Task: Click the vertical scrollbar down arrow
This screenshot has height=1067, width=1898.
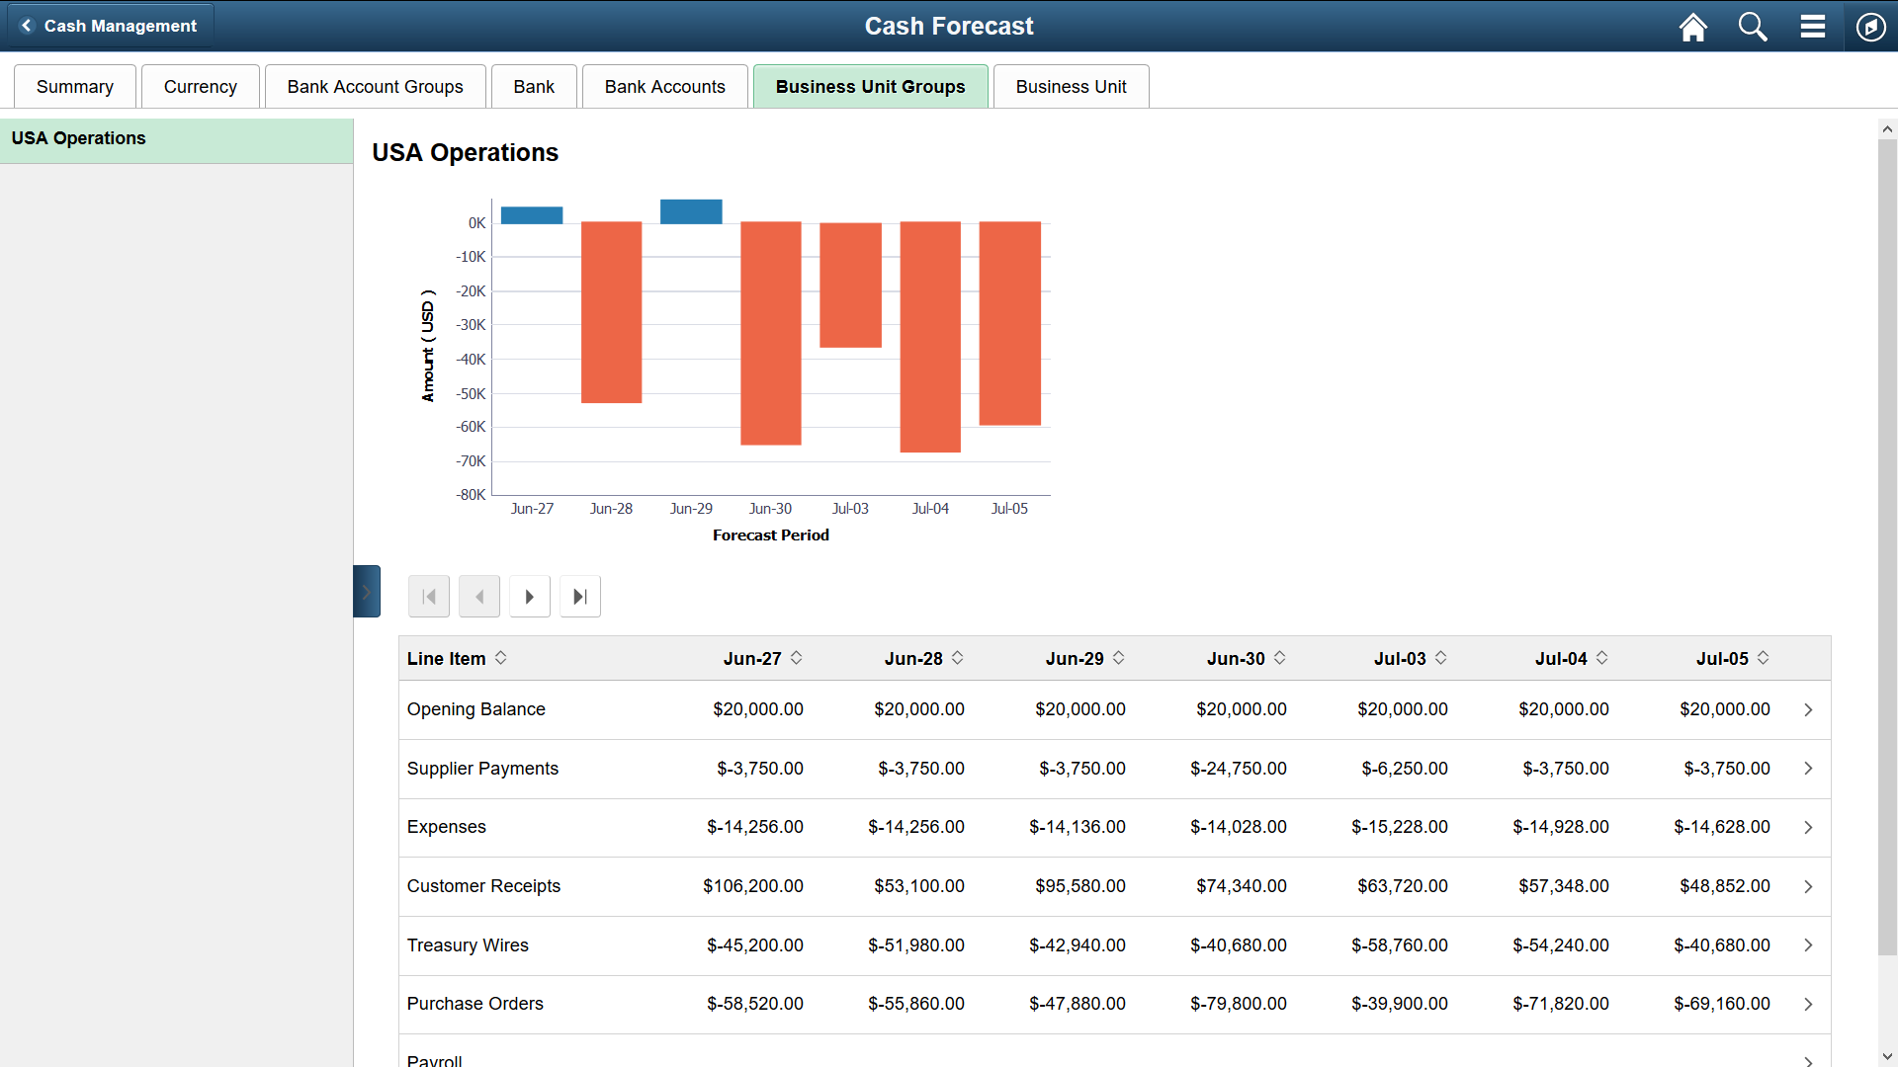Action: (1887, 1057)
